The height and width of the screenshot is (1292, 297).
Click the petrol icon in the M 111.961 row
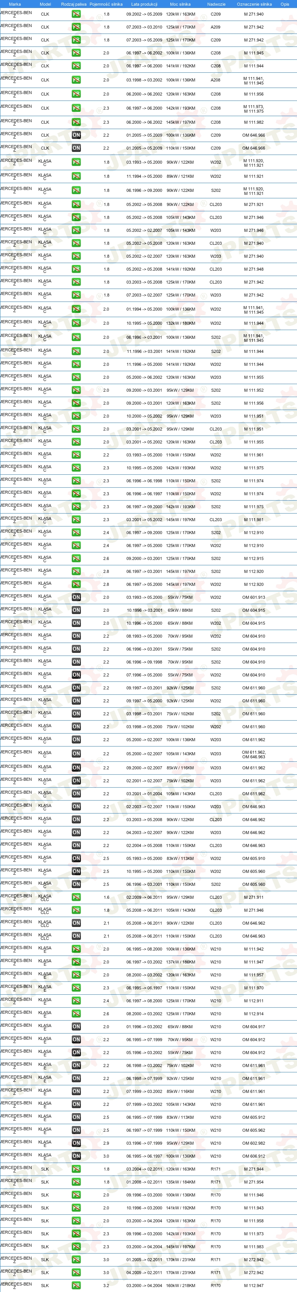(76, 455)
